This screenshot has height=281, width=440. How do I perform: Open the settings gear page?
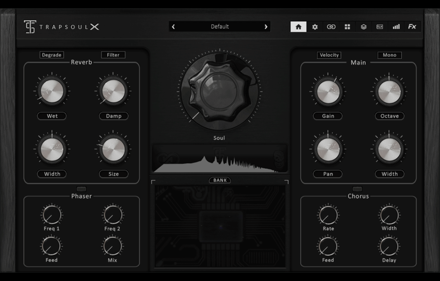pyautogui.click(x=315, y=27)
